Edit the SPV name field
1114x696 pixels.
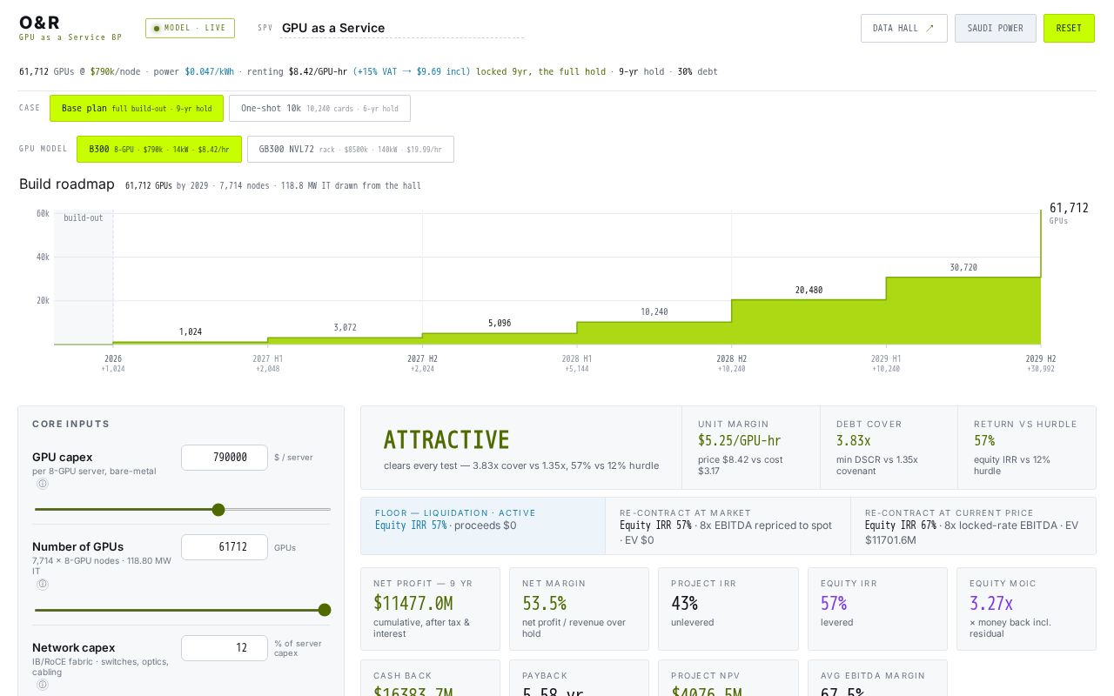(402, 28)
